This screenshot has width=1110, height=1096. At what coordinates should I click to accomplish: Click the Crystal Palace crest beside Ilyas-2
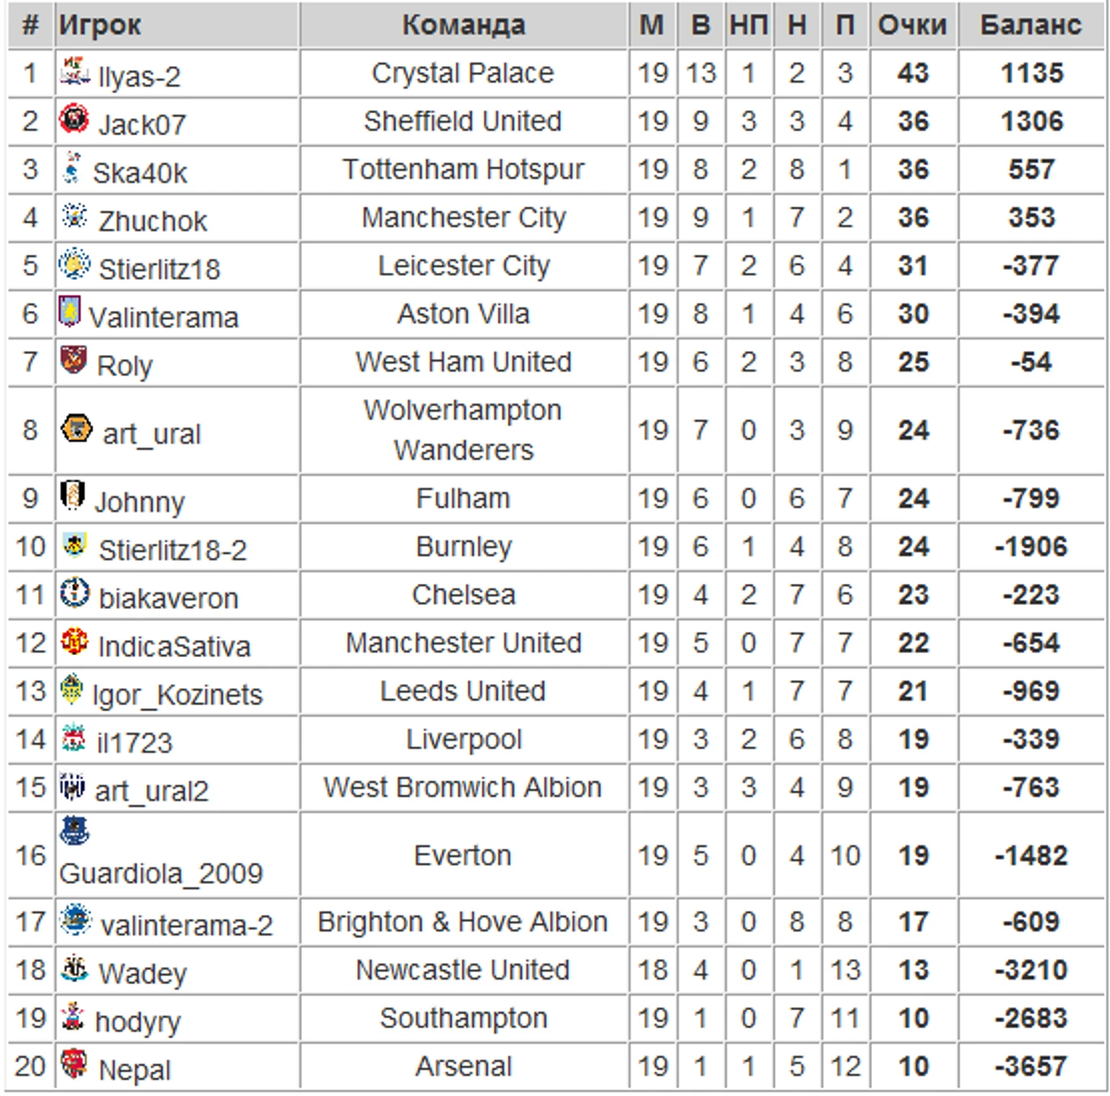(x=75, y=70)
